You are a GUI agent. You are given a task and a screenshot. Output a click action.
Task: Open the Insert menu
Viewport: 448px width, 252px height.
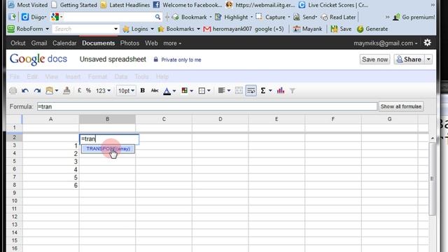click(73, 76)
